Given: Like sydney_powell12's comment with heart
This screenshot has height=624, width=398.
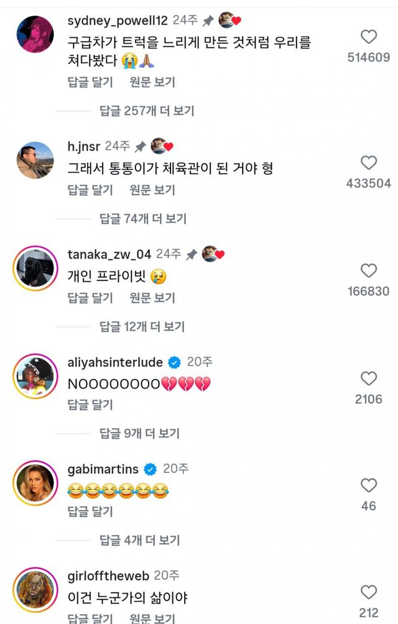Looking at the screenshot, I should click(369, 37).
